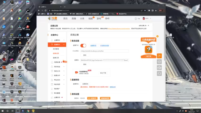The image size is (201, 113).
Task: Click the 直播教程 link
Action: 93,45
